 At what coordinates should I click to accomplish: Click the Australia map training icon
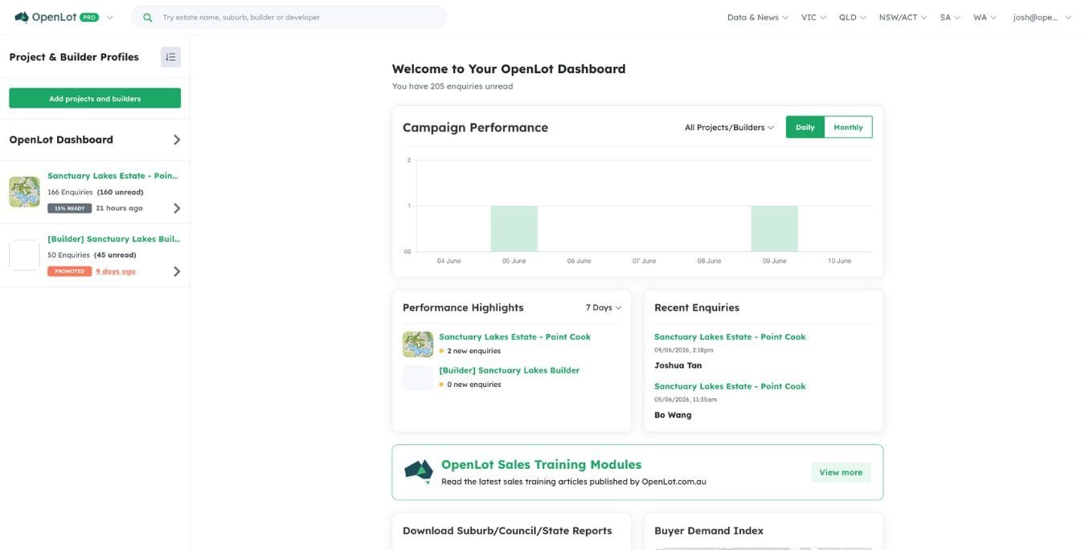click(419, 472)
